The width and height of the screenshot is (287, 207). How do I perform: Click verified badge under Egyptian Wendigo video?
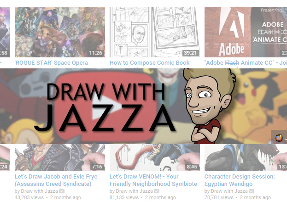[252, 191]
